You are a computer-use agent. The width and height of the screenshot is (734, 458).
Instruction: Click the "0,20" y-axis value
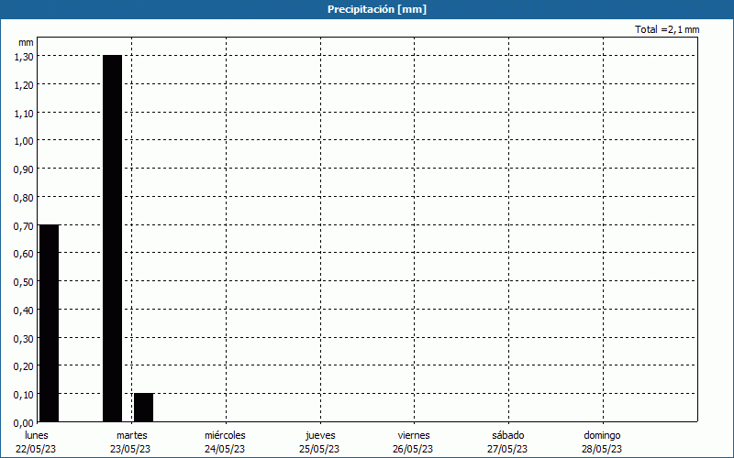pyautogui.click(x=24, y=367)
